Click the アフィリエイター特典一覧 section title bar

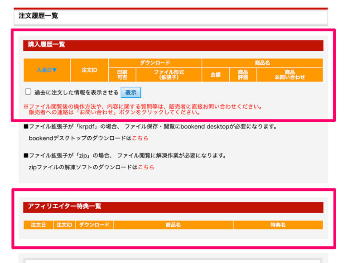pyautogui.click(x=173, y=207)
